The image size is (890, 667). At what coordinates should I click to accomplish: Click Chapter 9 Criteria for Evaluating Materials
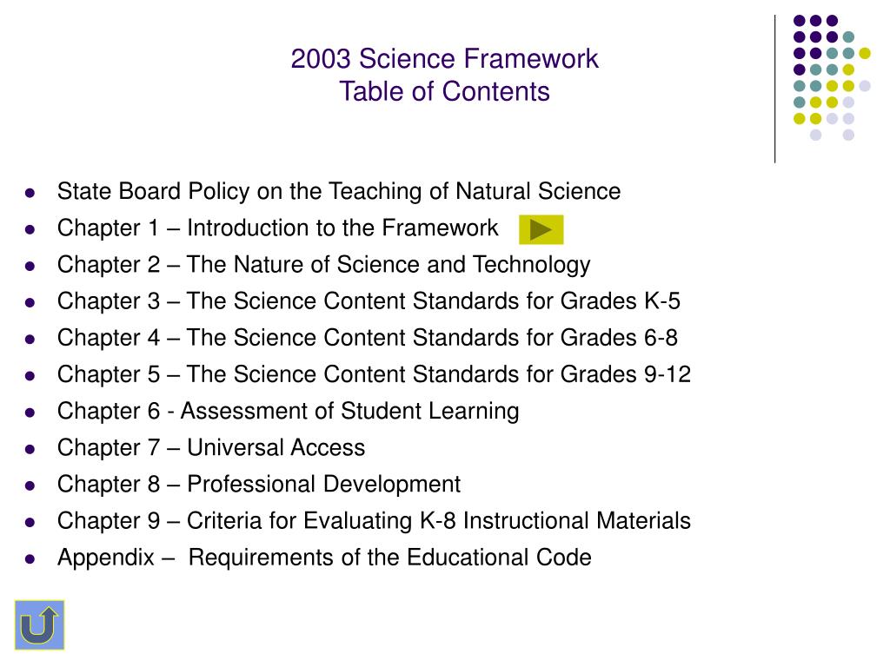pyautogui.click(x=374, y=521)
